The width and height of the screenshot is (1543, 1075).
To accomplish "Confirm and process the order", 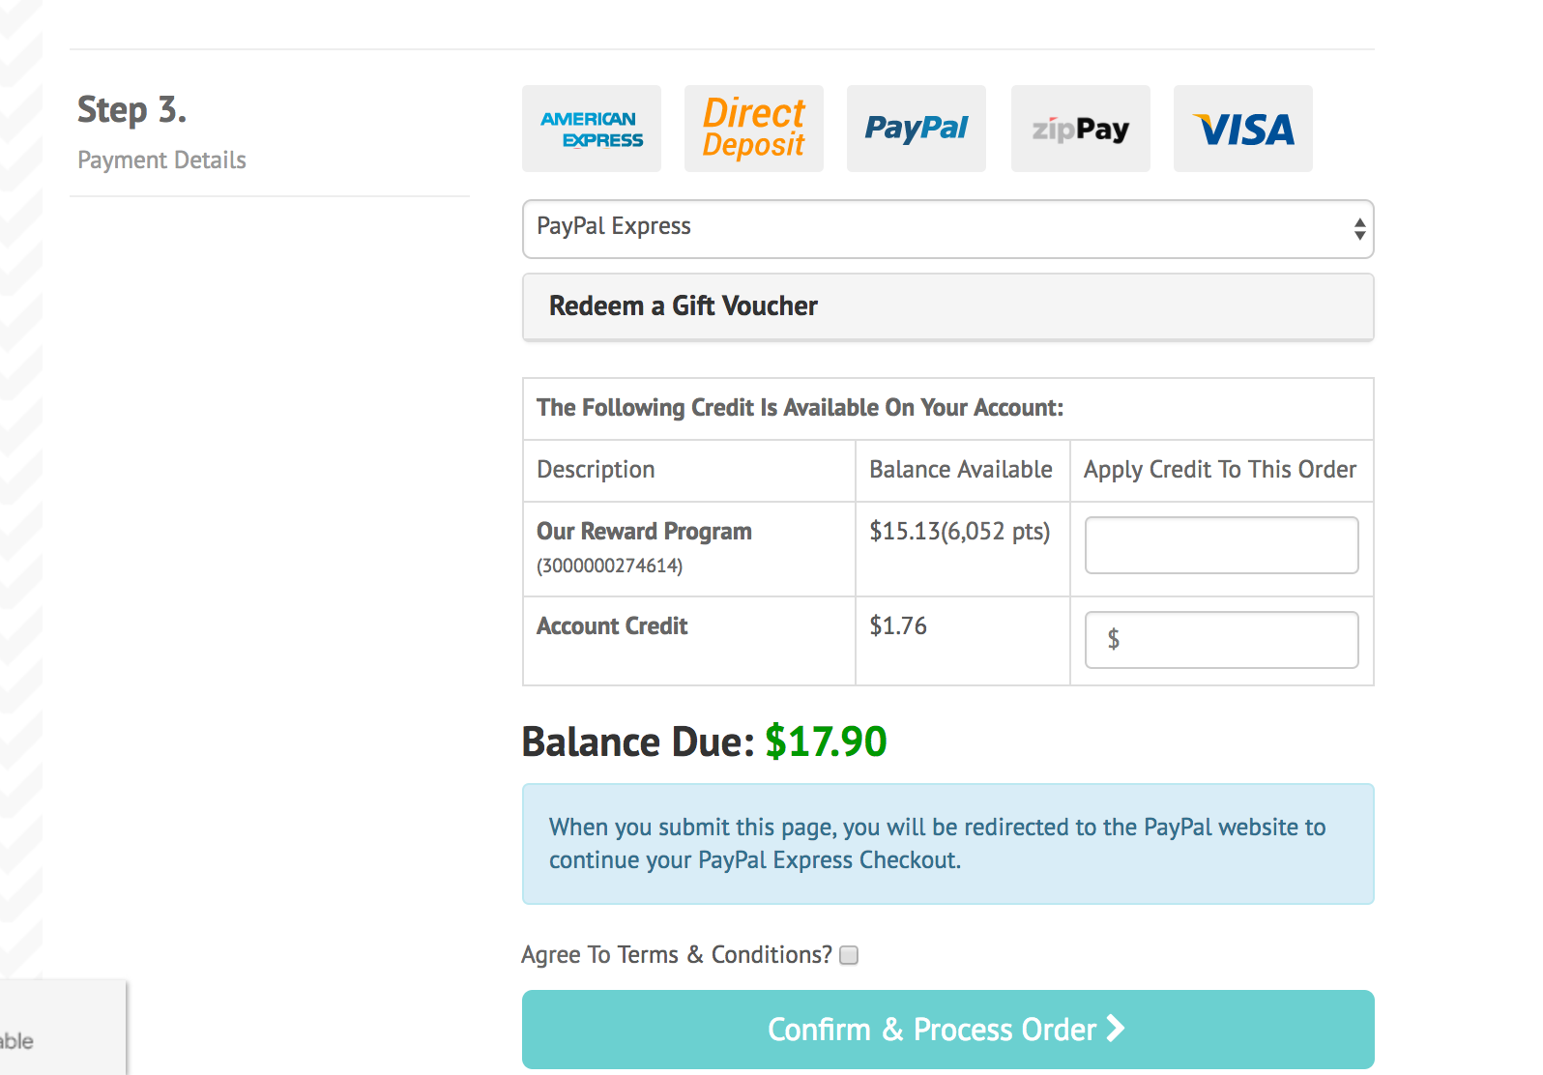I will pyautogui.click(x=947, y=1030).
